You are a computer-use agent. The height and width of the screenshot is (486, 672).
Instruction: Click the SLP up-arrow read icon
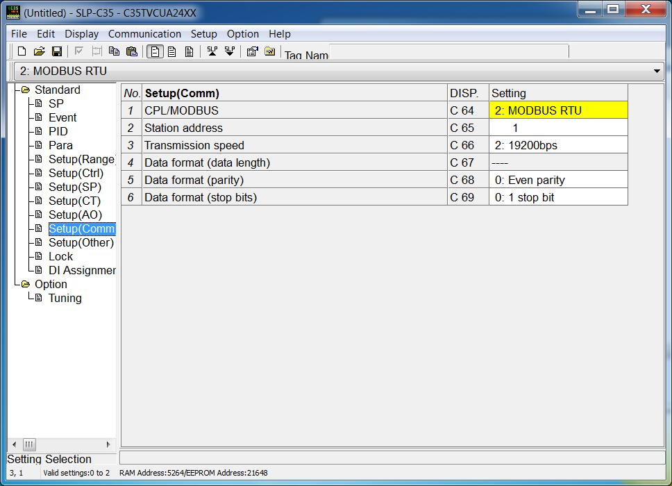(212, 51)
